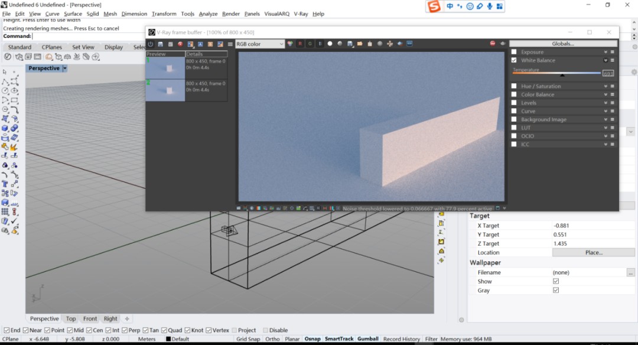The width and height of the screenshot is (638, 345).
Task: Click the zoom extents magnifier toolbar icon
Action: (x=96, y=57)
